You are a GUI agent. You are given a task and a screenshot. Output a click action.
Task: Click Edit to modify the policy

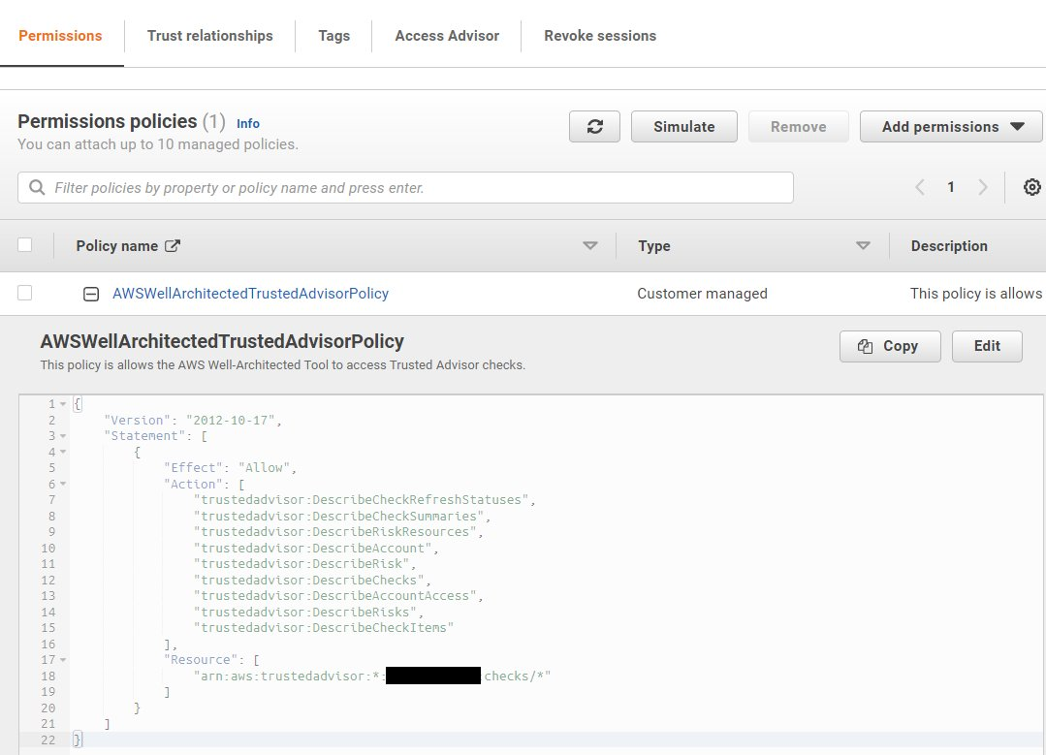(987, 346)
